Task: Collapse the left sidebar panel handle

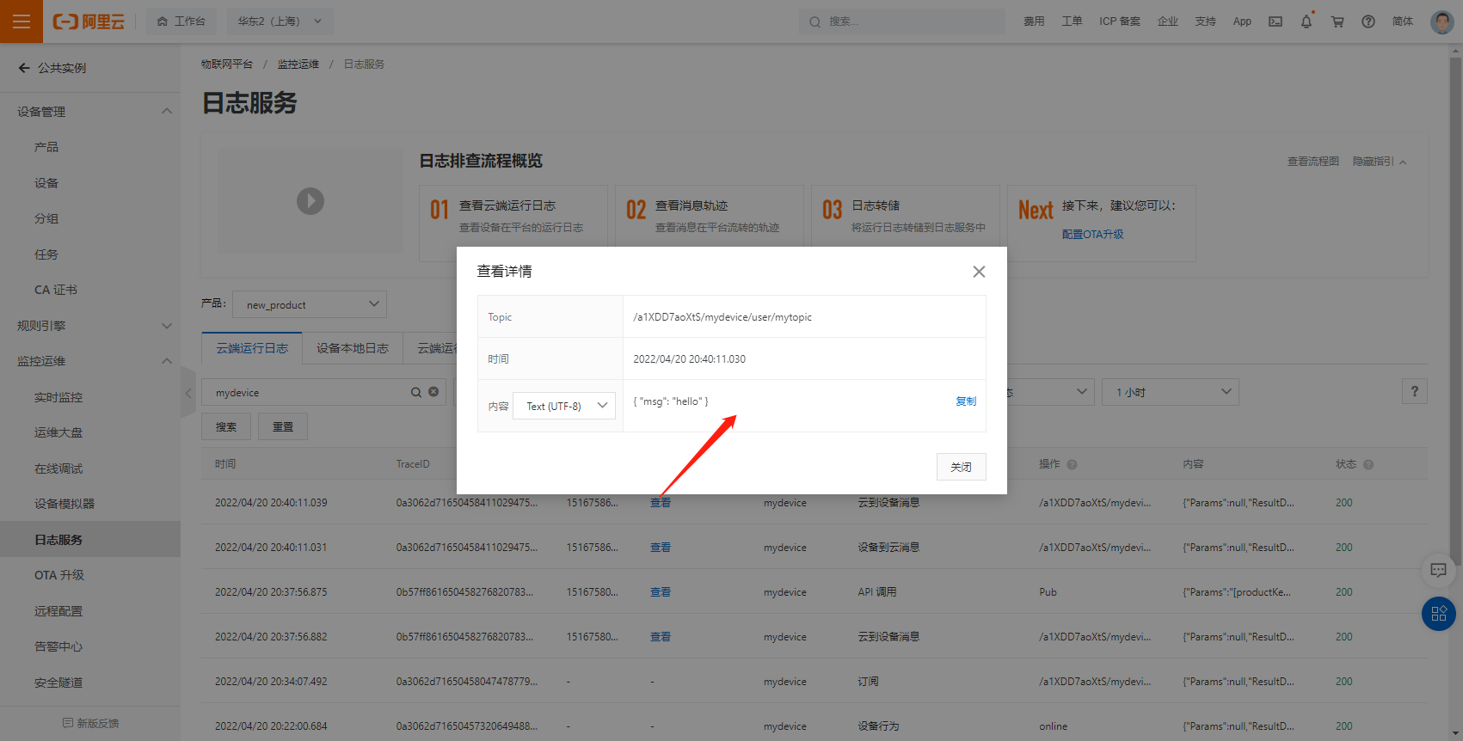Action: click(188, 393)
